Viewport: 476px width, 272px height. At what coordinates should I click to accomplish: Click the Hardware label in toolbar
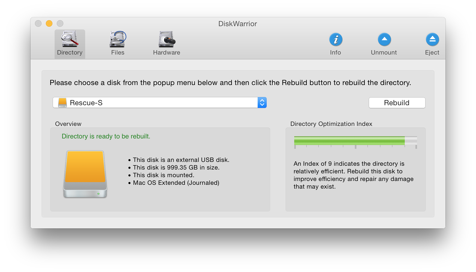[x=166, y=53]
